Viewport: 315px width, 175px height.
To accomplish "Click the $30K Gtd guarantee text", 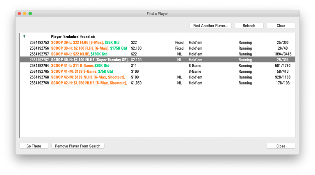I will point(102,66).
